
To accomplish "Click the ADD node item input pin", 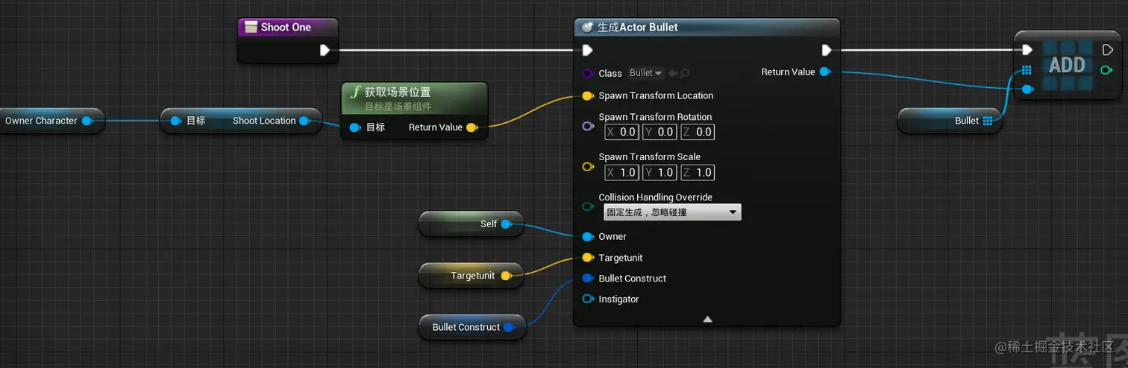I will click(x=1027, y=89).
